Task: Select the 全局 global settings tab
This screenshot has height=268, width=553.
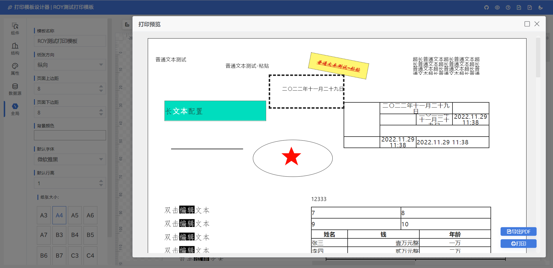Action: coord(15,109)
